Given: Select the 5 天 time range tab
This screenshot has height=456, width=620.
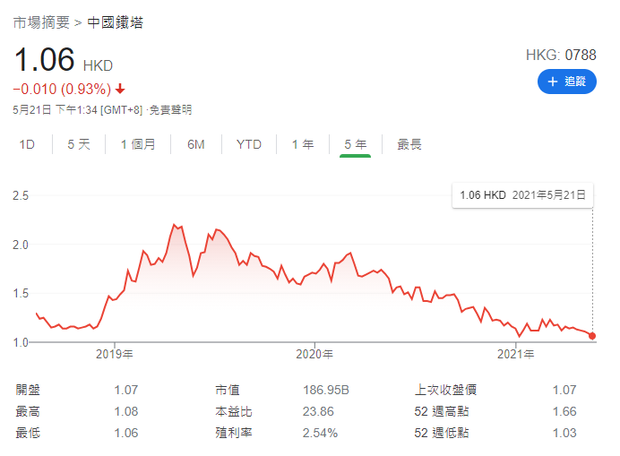Looking at the screenshot, I should 79,144.
